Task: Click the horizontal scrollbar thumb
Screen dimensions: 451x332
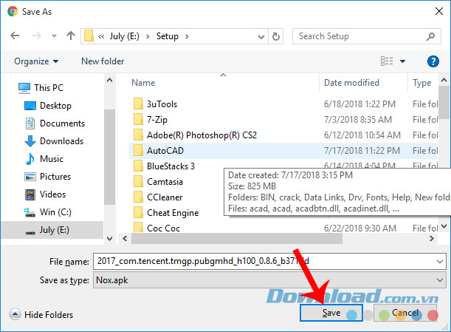Action: [x=237, y=239]
